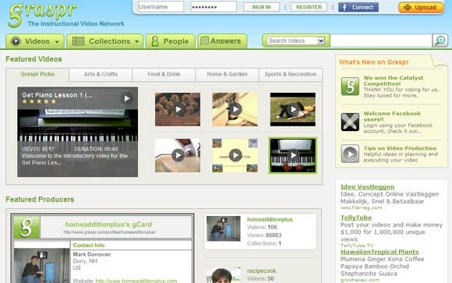Open the yellow slide with photos thumbnail

coord(235,155)
